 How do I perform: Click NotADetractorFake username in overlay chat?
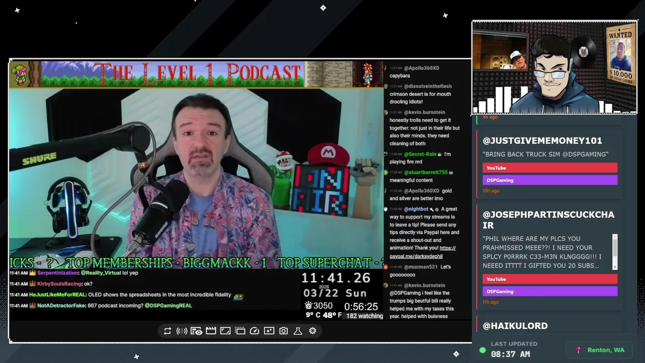click(x=61, y=306)
